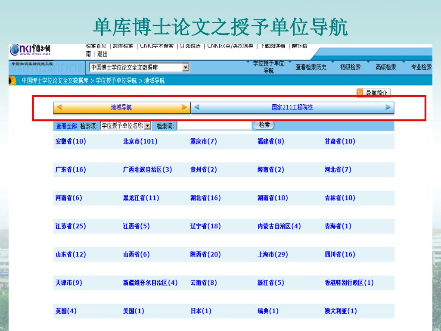The image size is (441, 331).
Task: Click 中国博士学位论文全文数据库 in the breadcrumb
Action: tap(56, 81)
